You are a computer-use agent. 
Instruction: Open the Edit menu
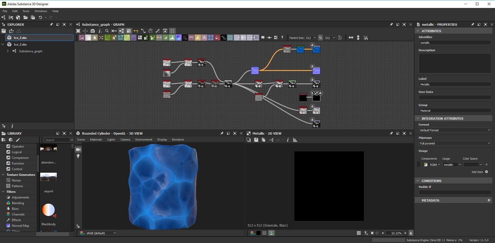[x=15, y=11]
